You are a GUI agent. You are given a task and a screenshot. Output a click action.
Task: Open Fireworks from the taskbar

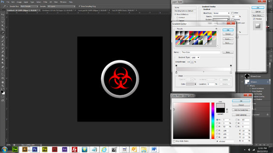pos(44,149)
